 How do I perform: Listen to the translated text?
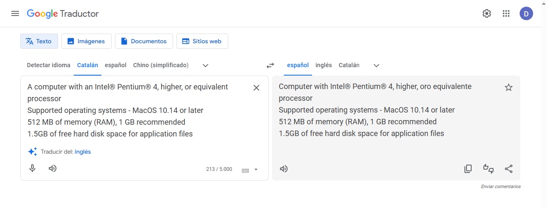(x=284, y=169)
